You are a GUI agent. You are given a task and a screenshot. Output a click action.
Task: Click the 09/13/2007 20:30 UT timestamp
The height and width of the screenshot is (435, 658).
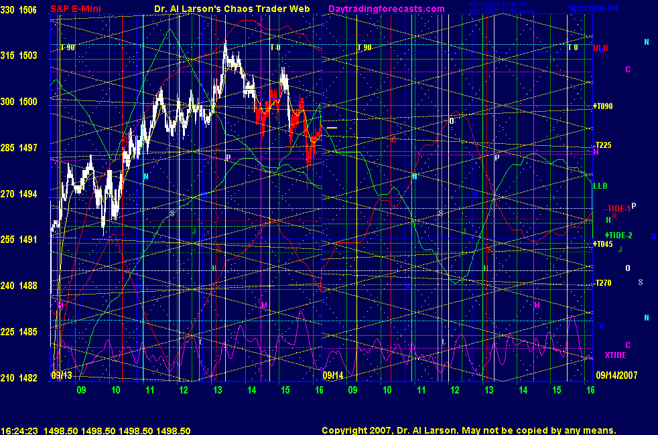[498, 5]
